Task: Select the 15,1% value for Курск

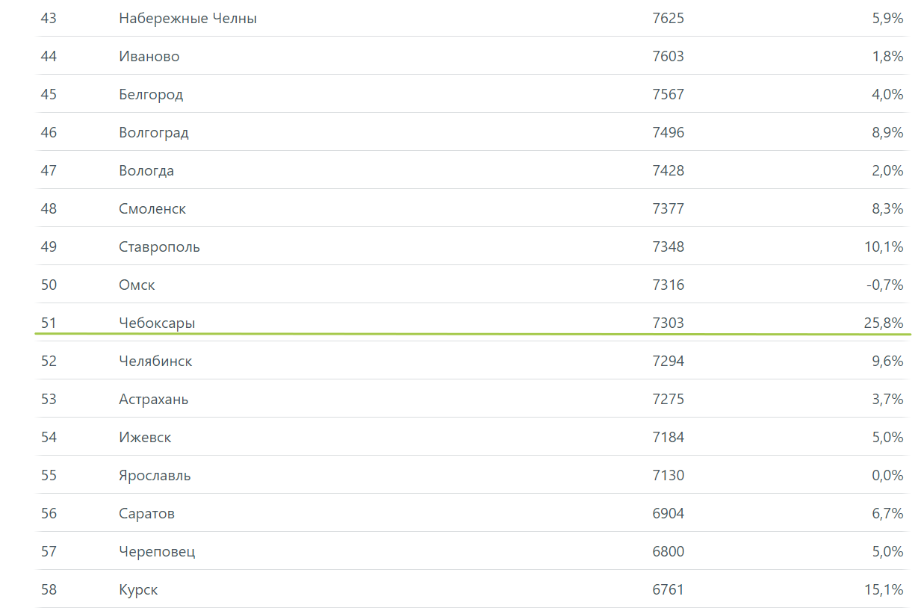Action: (x=884, y=590)
